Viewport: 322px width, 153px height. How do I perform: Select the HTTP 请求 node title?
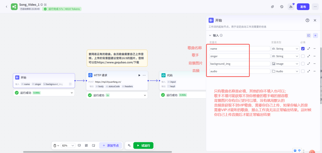[100, 75]
